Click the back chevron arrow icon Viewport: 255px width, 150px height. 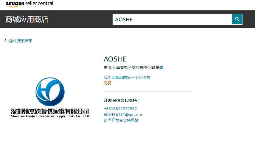tap(5, 40)
